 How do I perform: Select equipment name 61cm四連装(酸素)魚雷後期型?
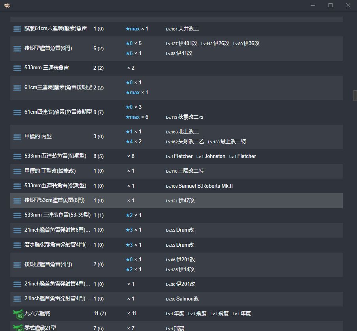(58, 112)
